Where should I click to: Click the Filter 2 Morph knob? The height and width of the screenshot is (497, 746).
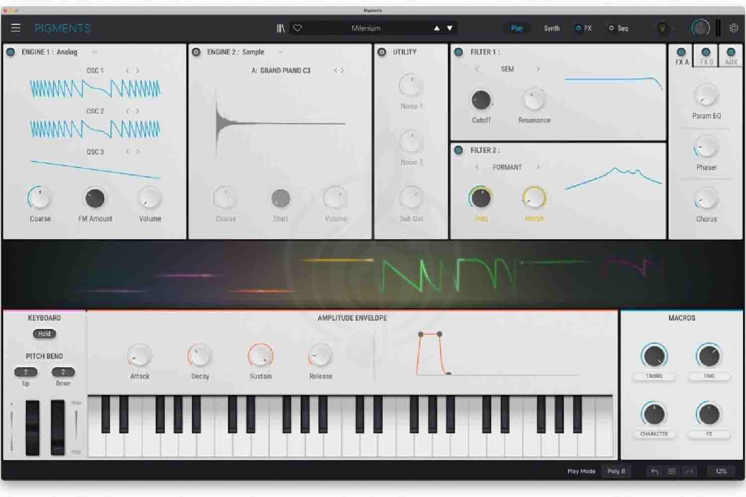[x=534, y=198]
